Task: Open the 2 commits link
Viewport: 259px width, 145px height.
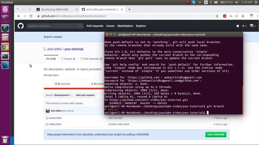Action: click(x=62, y=84)
